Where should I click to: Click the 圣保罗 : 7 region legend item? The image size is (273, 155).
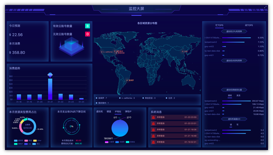[102, 98]
